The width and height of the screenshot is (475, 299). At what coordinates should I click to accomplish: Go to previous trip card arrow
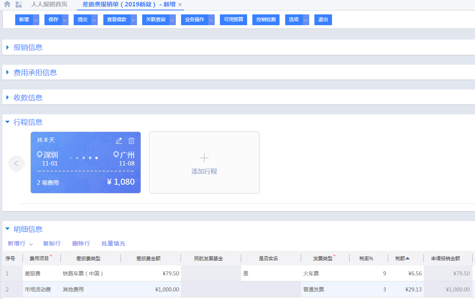coord(16,163)
